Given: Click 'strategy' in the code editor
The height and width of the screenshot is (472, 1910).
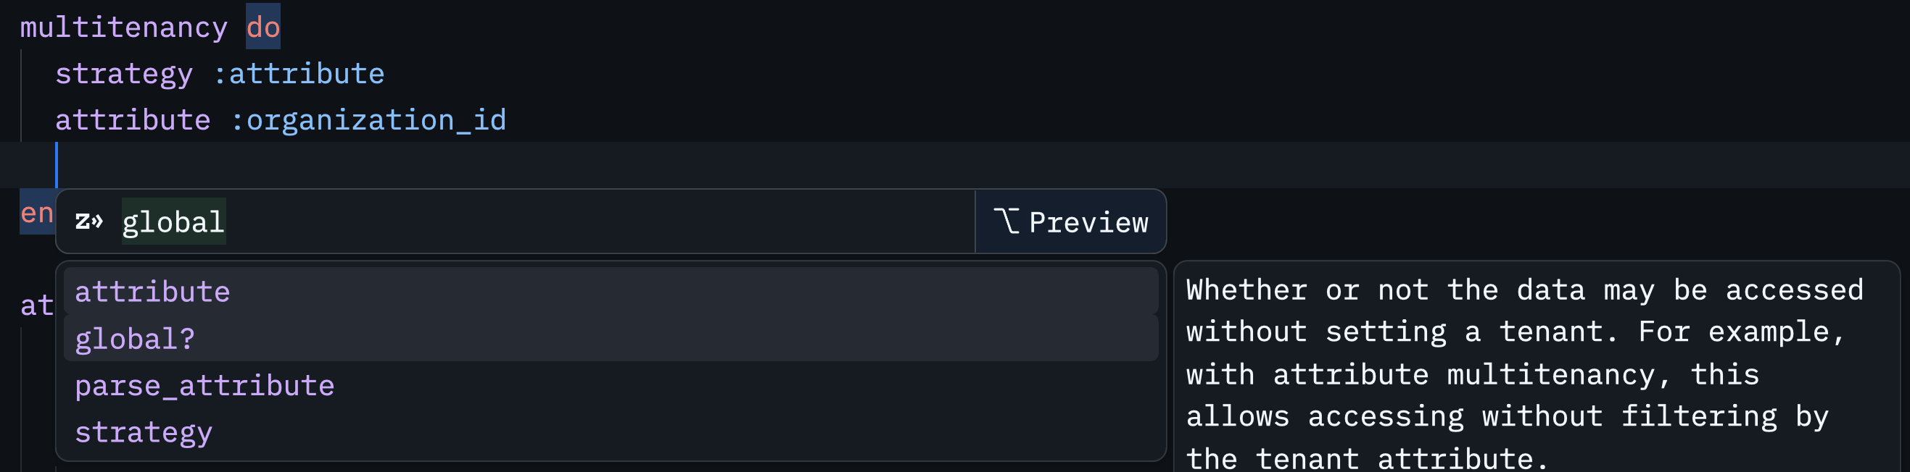Looking at the screenshot, I should 123,74.
